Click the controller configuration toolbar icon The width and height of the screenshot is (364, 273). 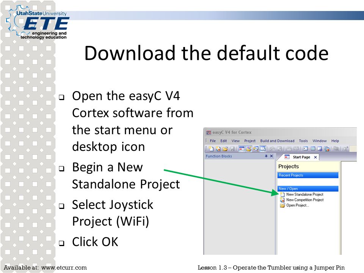(327, 149)
